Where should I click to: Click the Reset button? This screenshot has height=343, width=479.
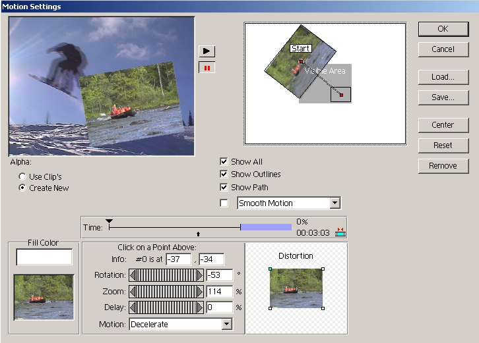tap(443, 145)
